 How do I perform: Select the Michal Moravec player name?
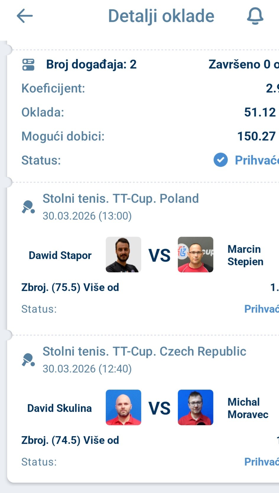pyautogui.click(x=248, y=408)
